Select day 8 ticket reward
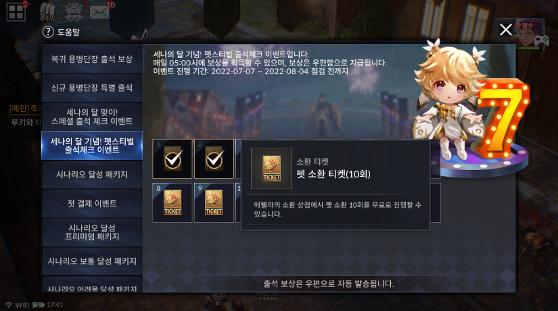 (172, 202)
